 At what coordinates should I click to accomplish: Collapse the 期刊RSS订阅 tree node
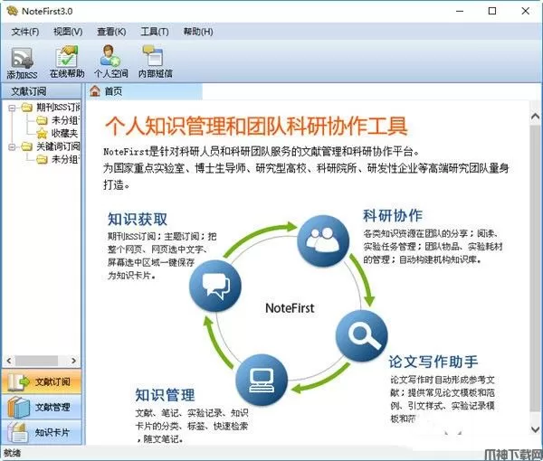point(12,108)
